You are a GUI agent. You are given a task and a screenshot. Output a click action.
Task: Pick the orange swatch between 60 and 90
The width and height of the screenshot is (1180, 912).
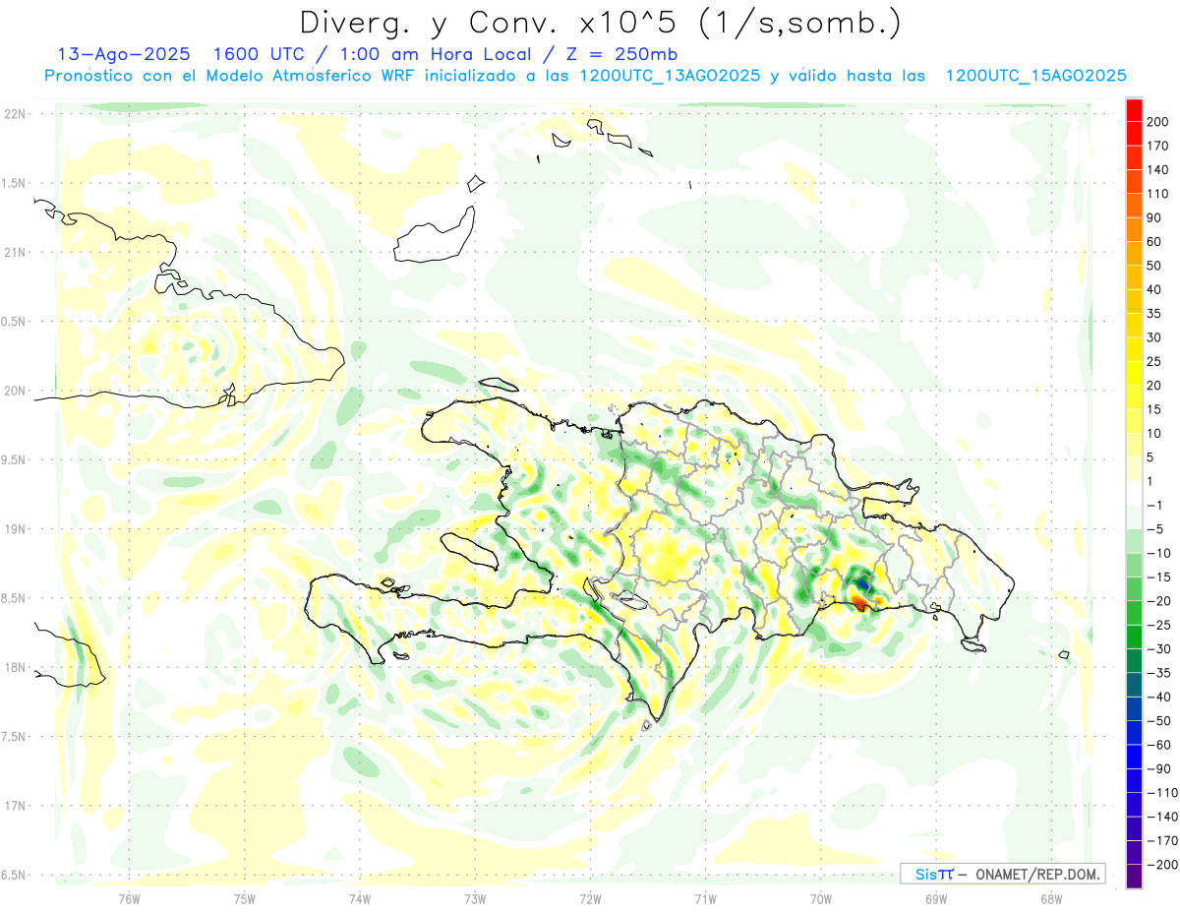click(x=1134, y=228)
